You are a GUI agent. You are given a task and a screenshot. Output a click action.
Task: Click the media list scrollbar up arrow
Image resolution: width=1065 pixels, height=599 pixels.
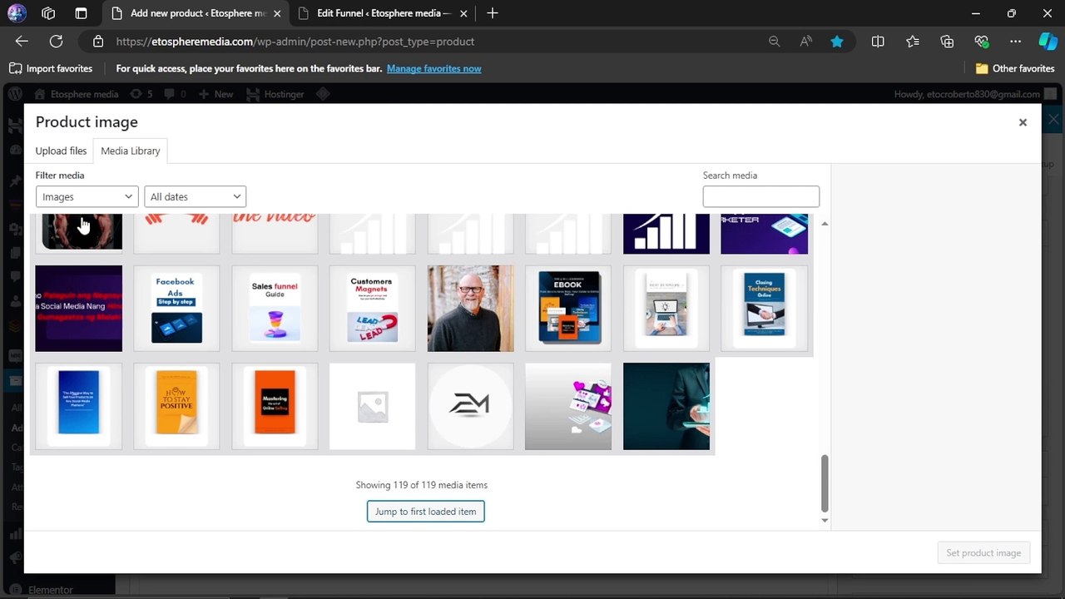coord(825,224)
